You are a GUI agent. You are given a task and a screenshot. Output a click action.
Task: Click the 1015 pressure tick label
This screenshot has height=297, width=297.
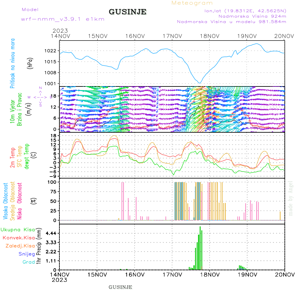(50, 62)
